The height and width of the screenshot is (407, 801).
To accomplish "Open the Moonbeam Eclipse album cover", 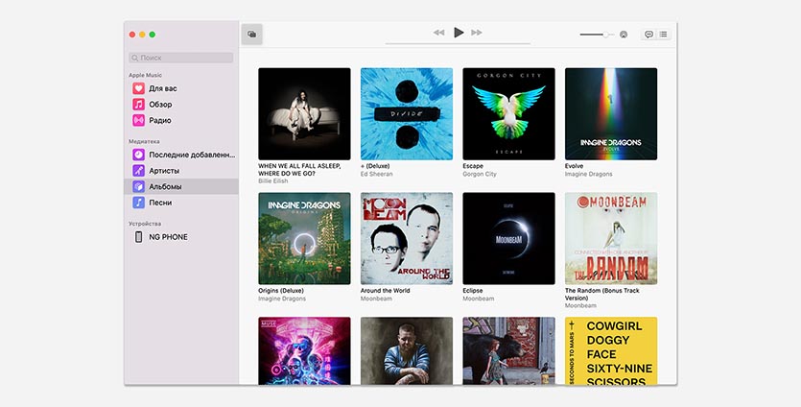I will click(x=508, y=238).
